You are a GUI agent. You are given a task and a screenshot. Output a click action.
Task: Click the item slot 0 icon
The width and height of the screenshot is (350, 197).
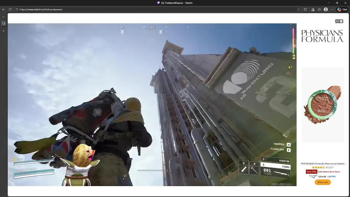(x=244, y=168)
